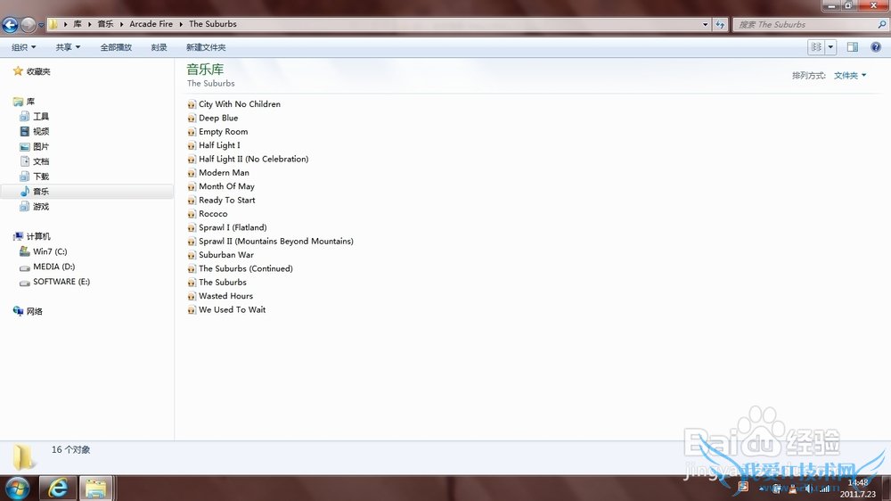Select the 库 libraries node
Viewport: 891px width, 501px height.
(x=24, y=102)
